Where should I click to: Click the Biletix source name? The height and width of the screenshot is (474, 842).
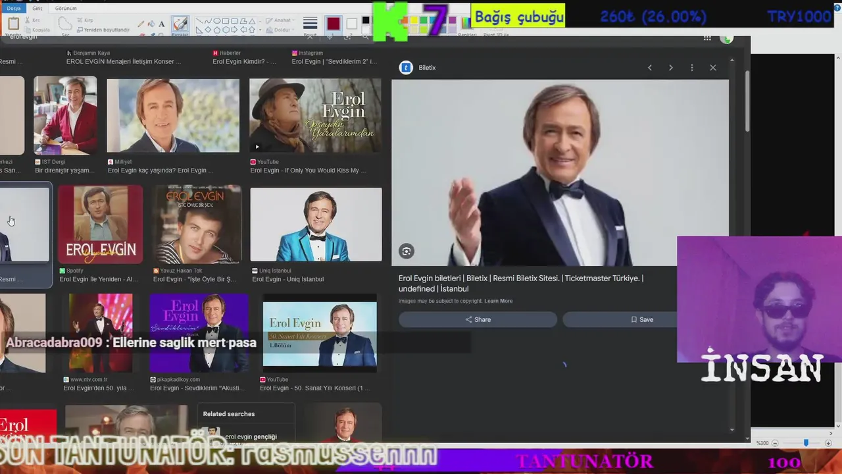pos(427,68)
